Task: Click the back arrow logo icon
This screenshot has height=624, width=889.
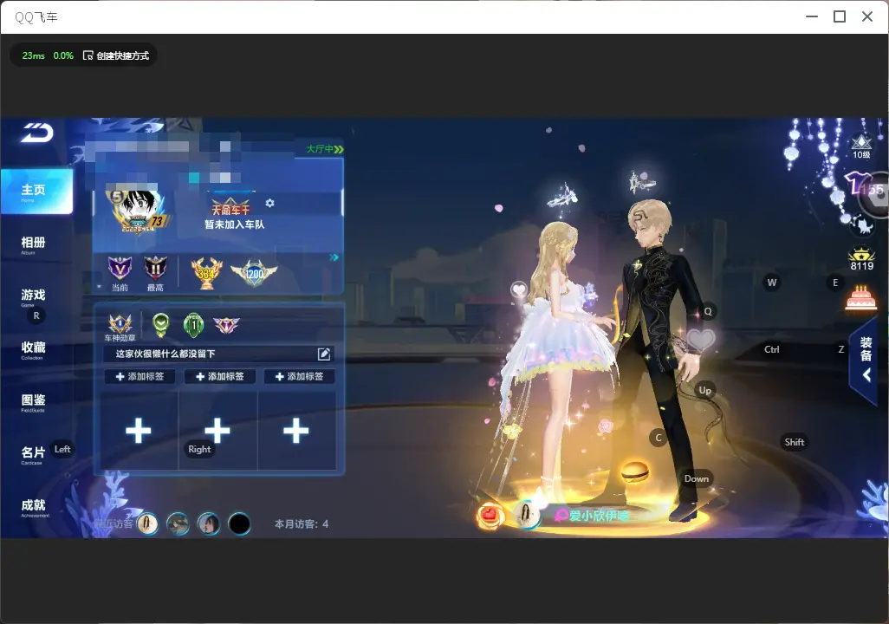Action: click(37, 133)
